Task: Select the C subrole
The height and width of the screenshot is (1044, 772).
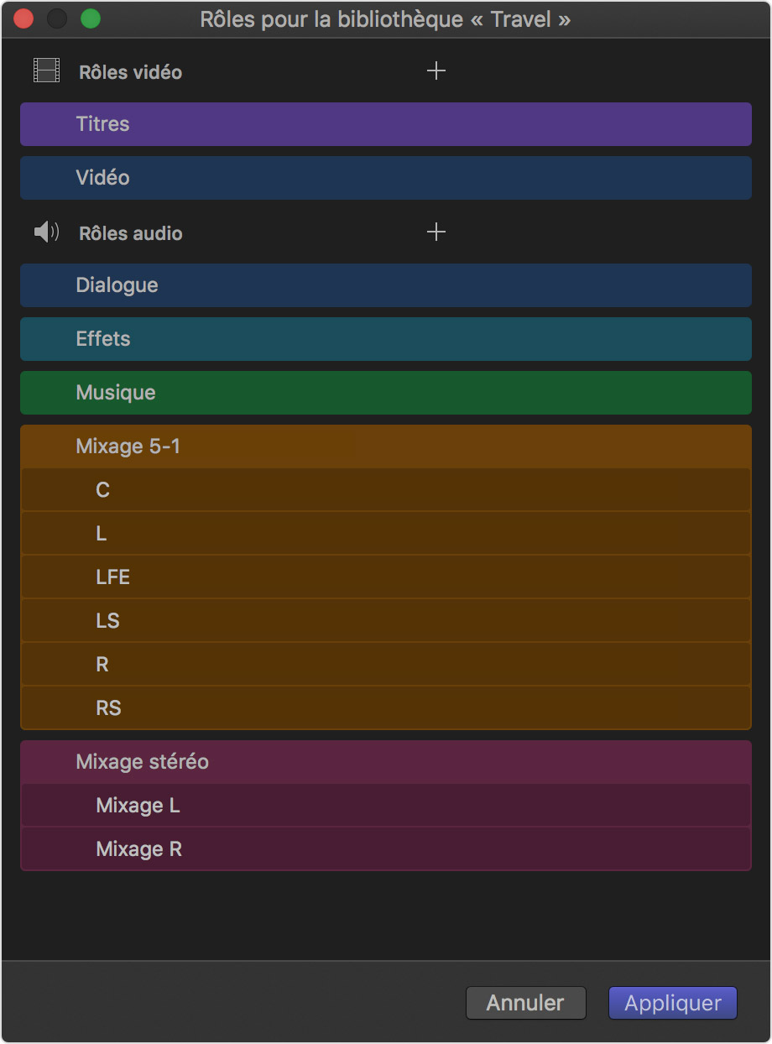Action: (385, 490)
